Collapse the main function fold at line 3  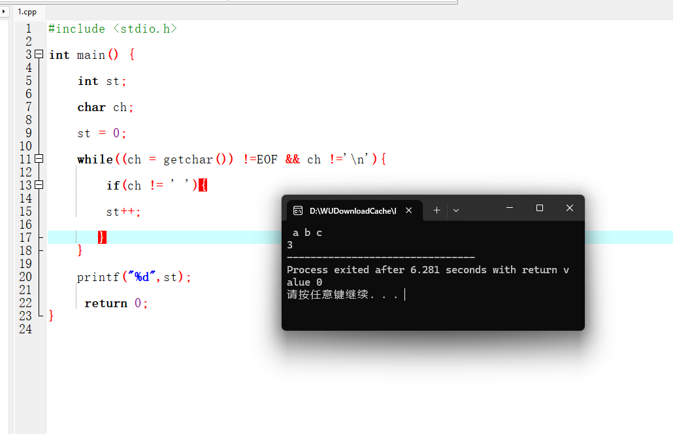(39, 54)
